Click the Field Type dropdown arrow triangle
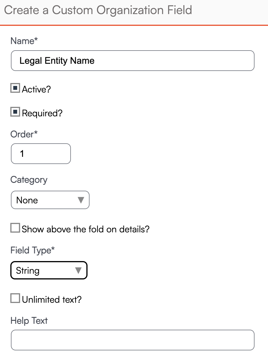The height and width of the screenshot is (359, 268). pos(78,271)
